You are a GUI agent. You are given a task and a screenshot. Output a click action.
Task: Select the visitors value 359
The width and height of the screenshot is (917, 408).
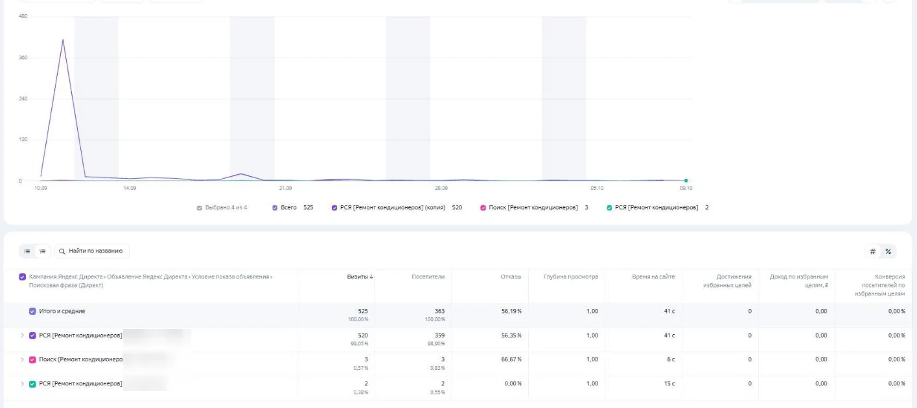439,335
